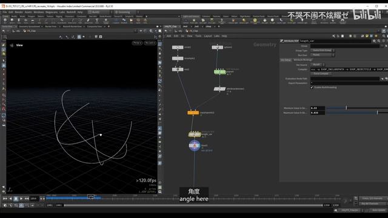Screen dimensions: 388x218
Task: Click the 1054 timeline frame marker
Action: point(91,196)
